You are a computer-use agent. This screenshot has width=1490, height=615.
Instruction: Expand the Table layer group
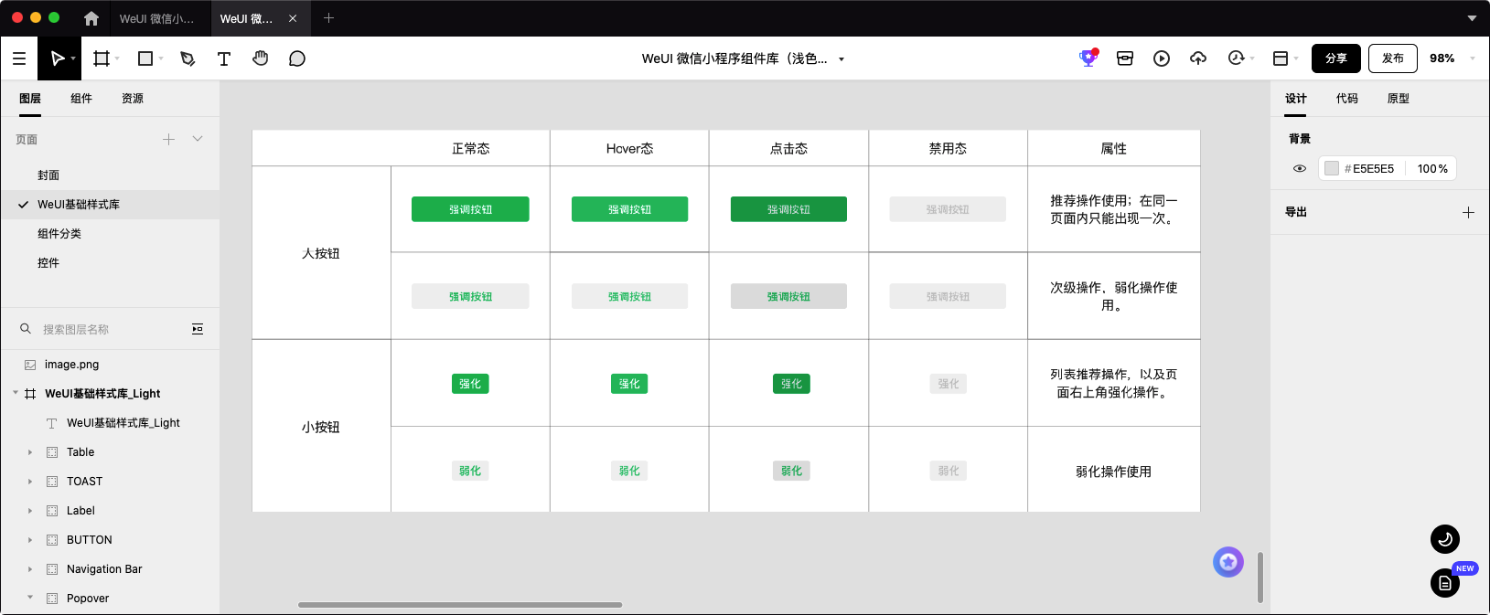[30, 452]
